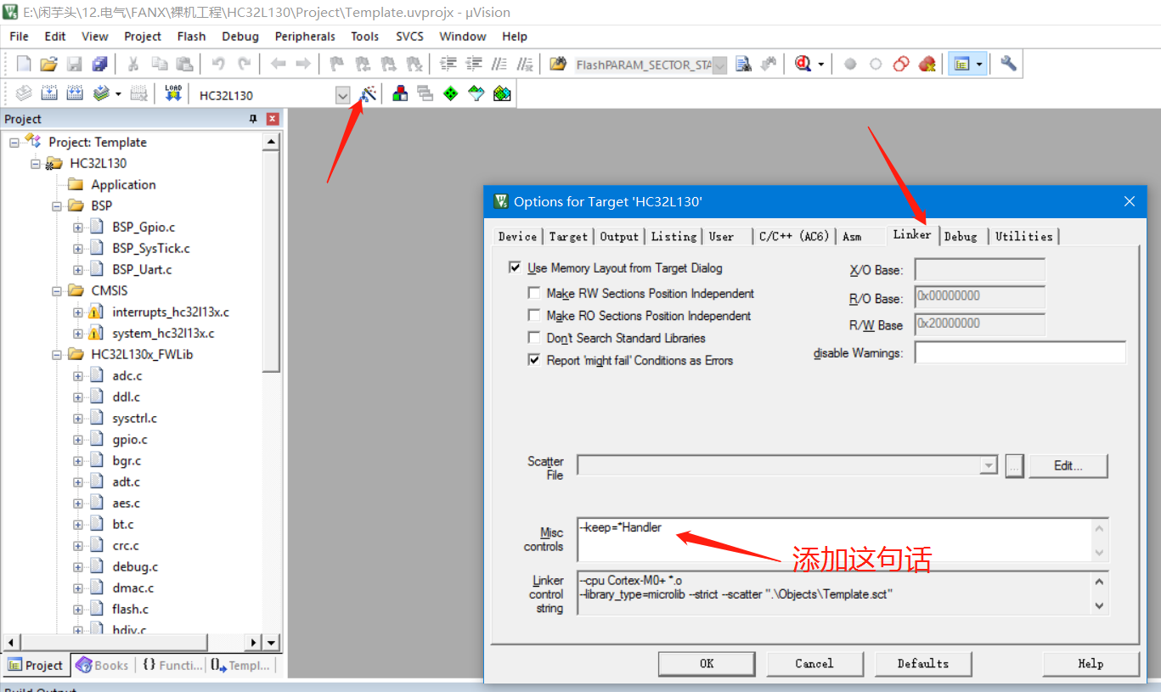This screenshot has height=692, width=1161.
Task: Open file via the yellow folder icon
Action: point(48,64)
